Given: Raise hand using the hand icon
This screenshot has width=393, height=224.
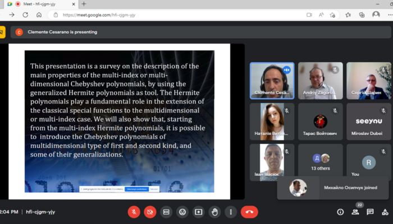Looking at the screenshot, I should click(x=214, y=212).
